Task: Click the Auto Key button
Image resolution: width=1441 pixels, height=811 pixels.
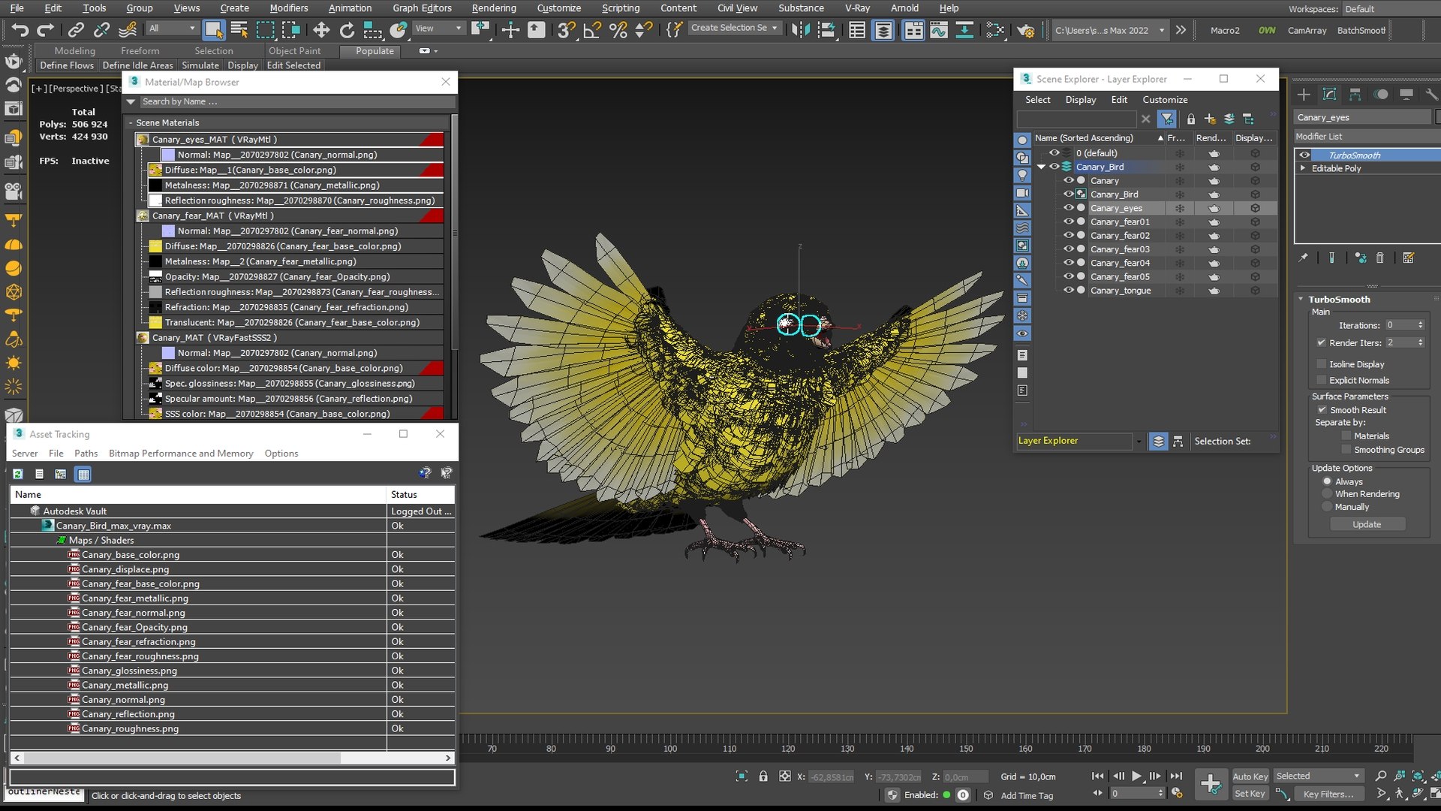Action: 1250,776
